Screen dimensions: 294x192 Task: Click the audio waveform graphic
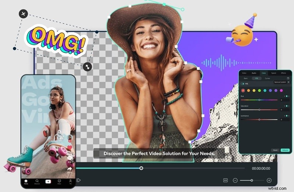236,63
